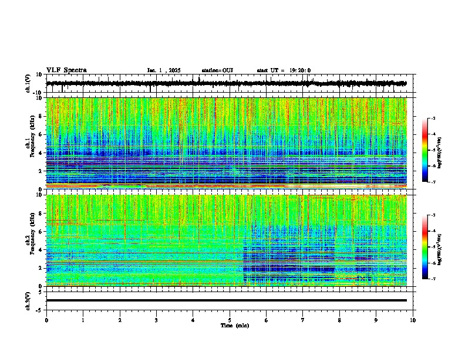Click inside the ch.2 spectrogram panel
The width and height of the screenshot is (465, 359).
[226, 241]
